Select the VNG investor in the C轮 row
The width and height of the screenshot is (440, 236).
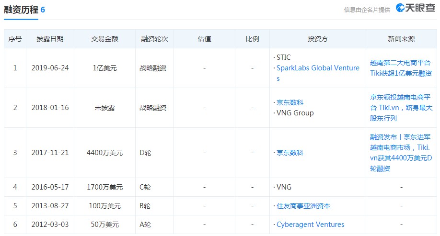(x=284, y=187)
